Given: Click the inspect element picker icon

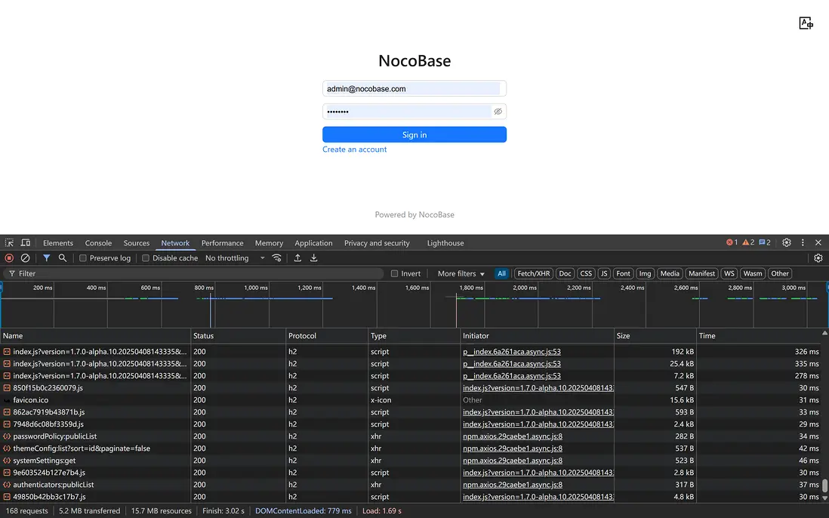Looking at the screenshot, I should (9, 243).
